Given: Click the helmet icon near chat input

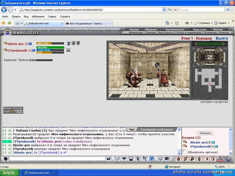Looking at the screenshot, I should click(6, 159).
